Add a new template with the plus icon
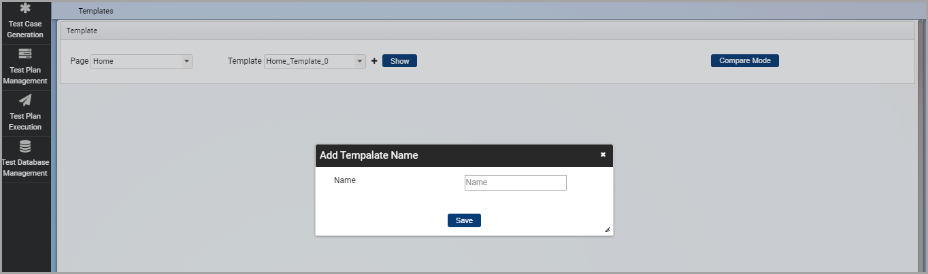This screenshot has width=928, height=274. pyautogui.click(x=374, y=61)
